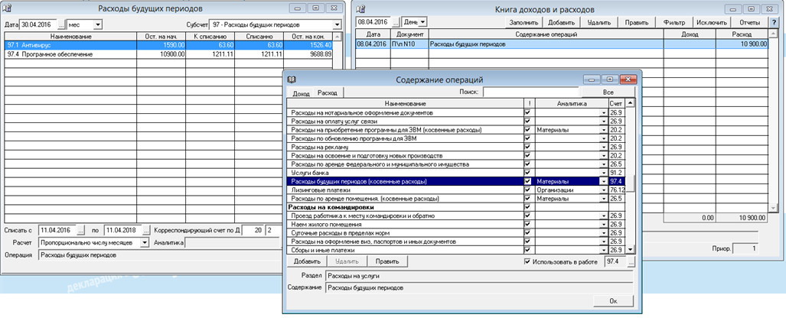
Task: Open the Субсчет dropdown with 97 - Расходы будущих периодов
Action: [x=337, y=24]
